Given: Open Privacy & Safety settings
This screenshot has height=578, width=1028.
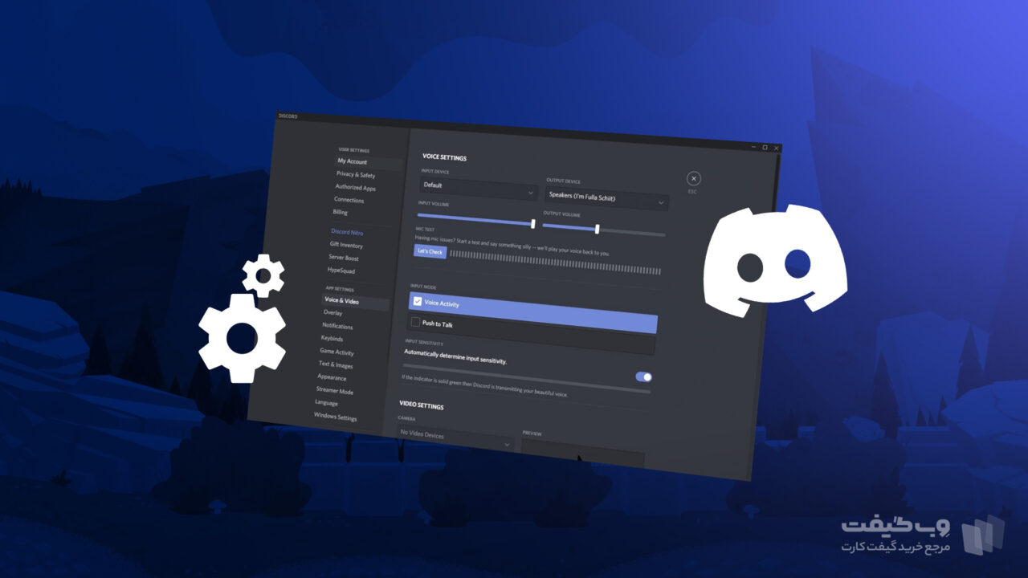Looking at the screenshot, I should coord(356,175).
